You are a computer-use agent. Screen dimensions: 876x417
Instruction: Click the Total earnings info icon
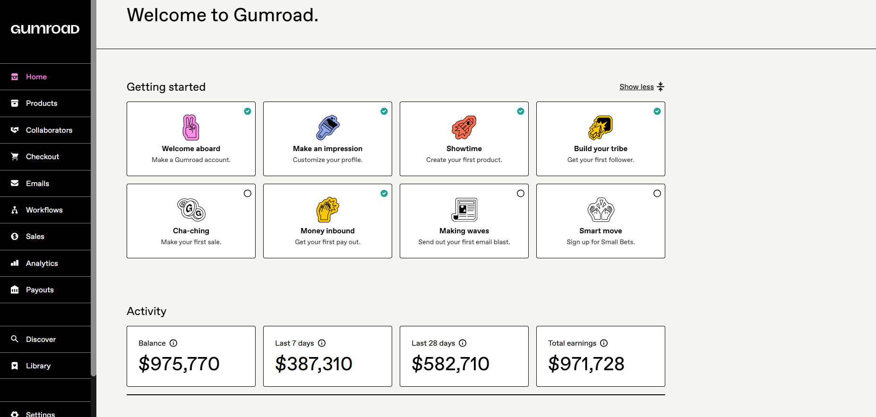(604, 343)
